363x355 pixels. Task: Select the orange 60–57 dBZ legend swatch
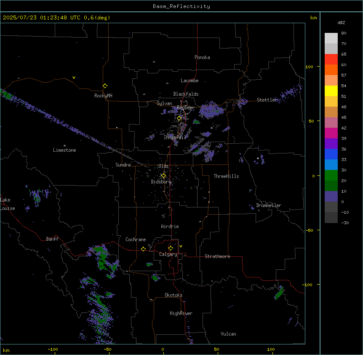tap(331, 70)
